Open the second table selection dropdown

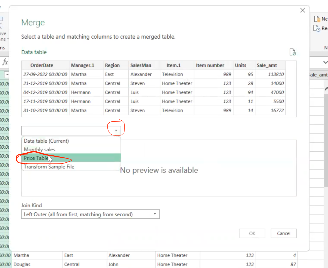tap(116, 130)
